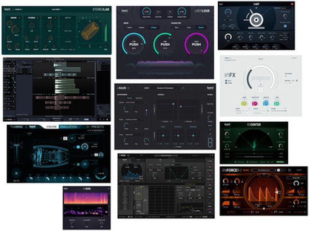Click the pencil edit icon in Rain
The height and width of the screenshot is (231, 309).
183,88
